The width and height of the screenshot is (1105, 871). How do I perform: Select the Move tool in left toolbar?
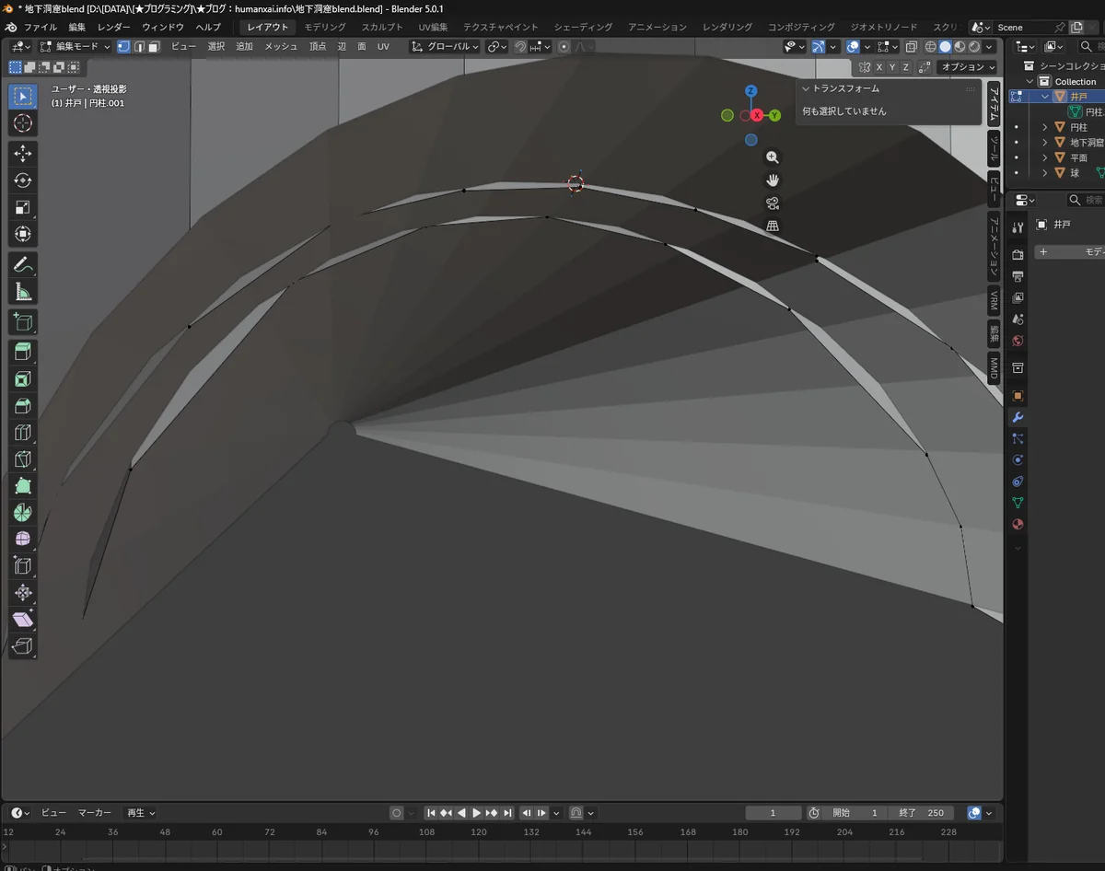pos(23,152)
